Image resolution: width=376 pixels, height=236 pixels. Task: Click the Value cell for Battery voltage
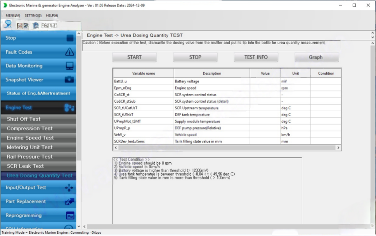click(x=265, y=81)
